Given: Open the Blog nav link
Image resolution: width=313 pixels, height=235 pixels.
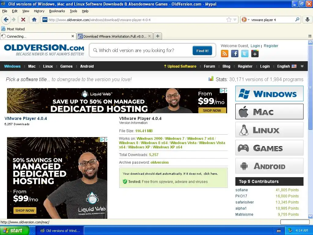Looking at the screenshot, I should (226, 66).
